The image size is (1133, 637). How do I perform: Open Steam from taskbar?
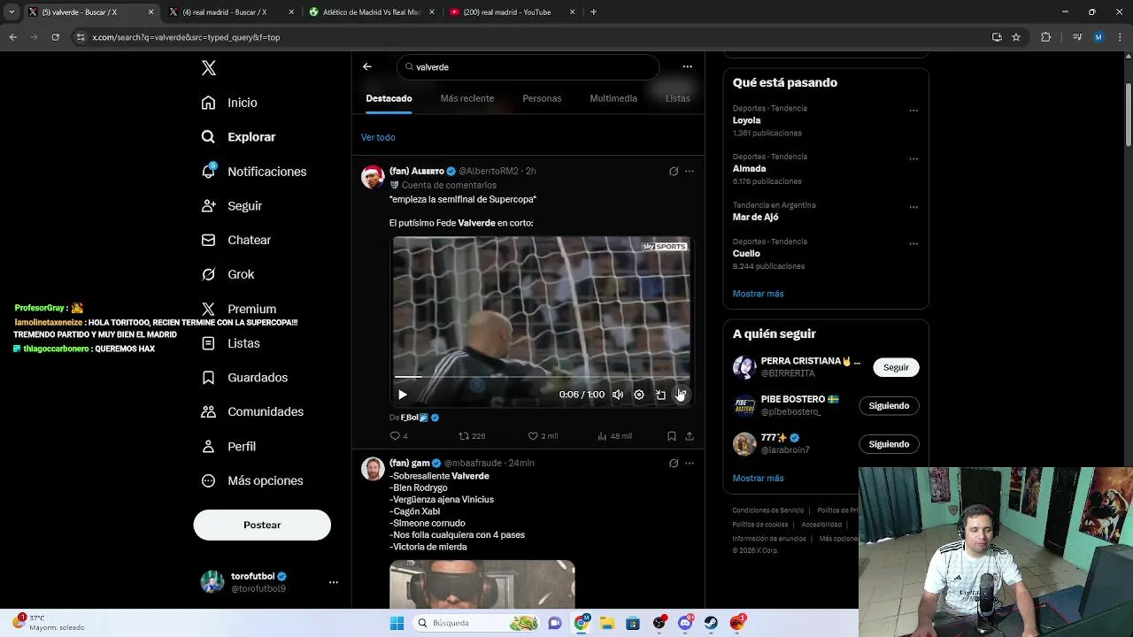(x=711, y=623)
